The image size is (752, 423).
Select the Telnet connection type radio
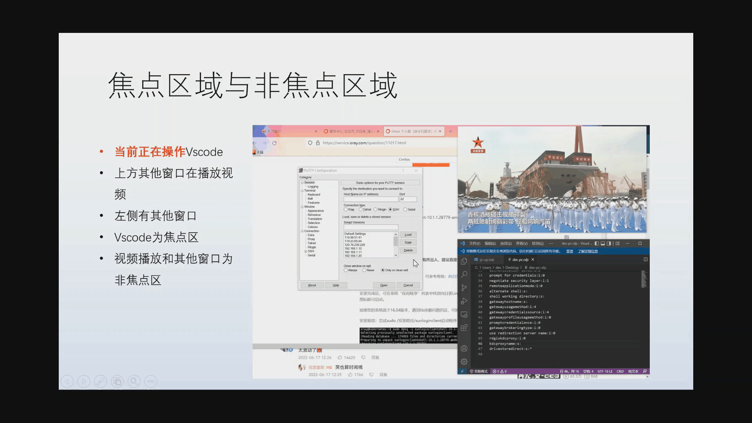coord(361,210)
